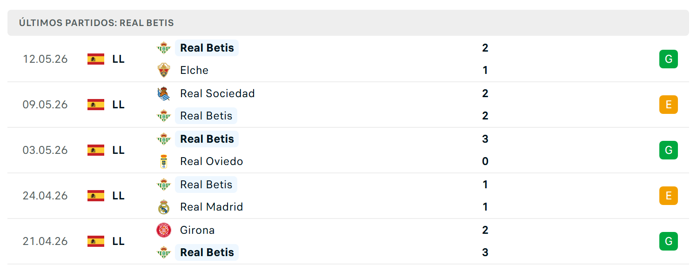The height and width of the screenshot is (271, 697).
Task: Click green G badge for Girona match
Action: pyautogui.click(x=669, y=241)
